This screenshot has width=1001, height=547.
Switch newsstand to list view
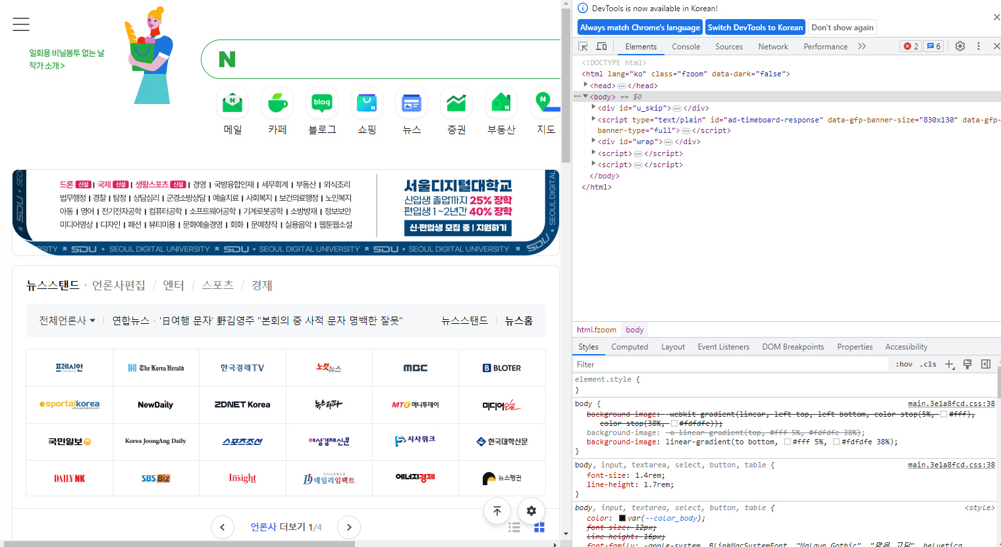click(x=514, y=527)
